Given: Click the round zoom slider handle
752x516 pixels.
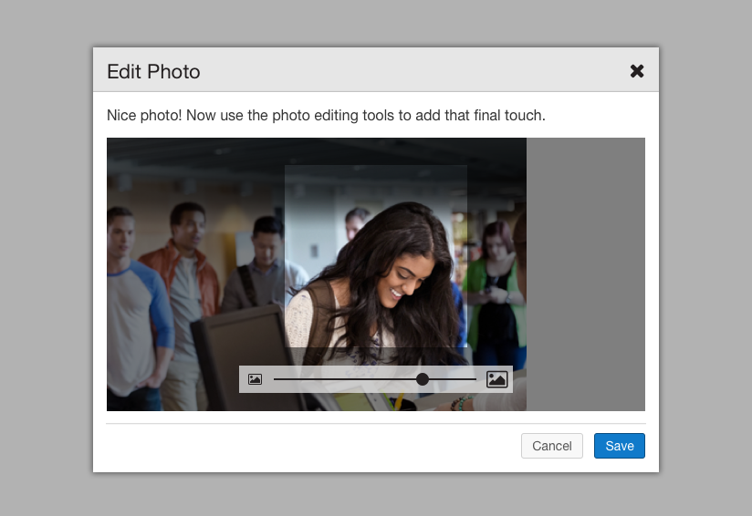Looking at the screenshot, I should click(423, 379).
